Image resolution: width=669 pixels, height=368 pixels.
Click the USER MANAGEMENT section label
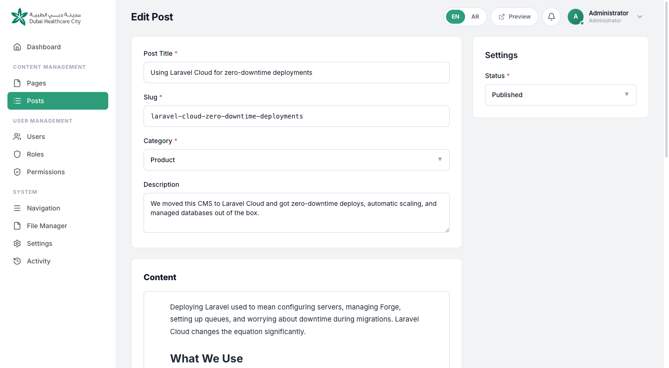(x=43, y=121)
